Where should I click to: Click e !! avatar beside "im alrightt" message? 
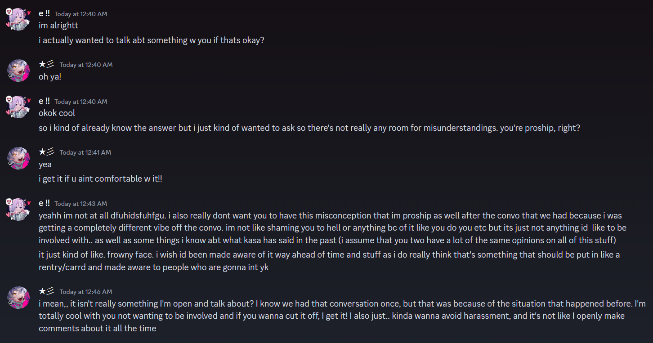click(18, 19)
